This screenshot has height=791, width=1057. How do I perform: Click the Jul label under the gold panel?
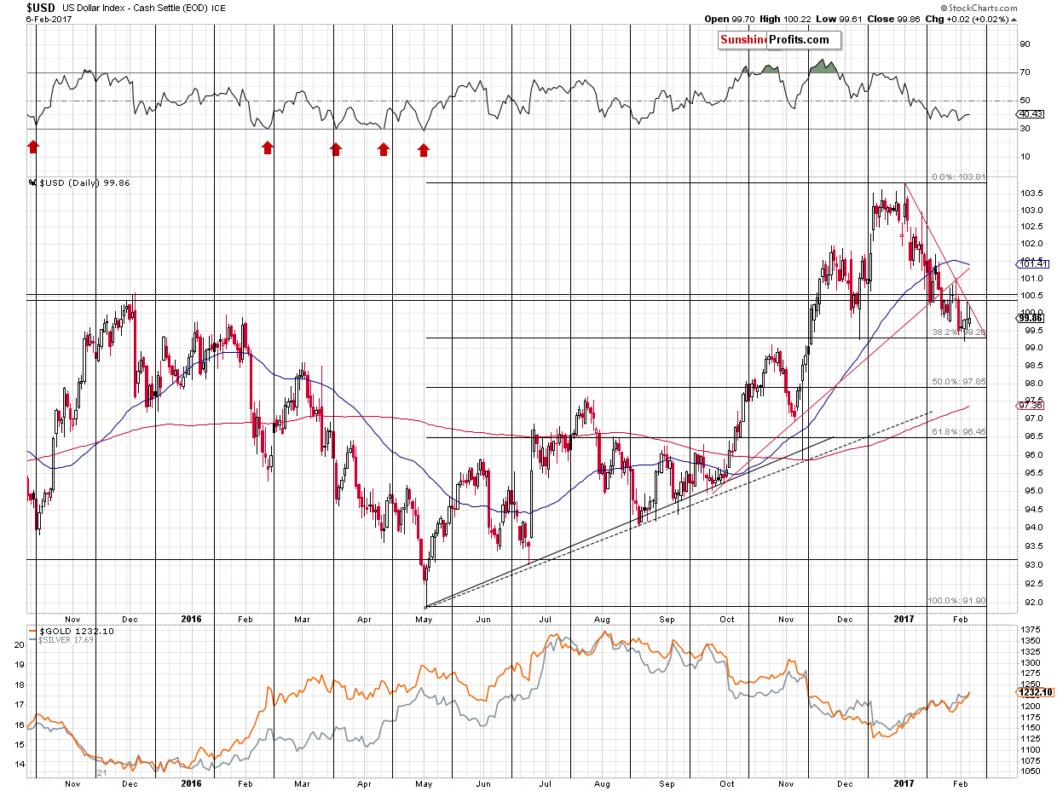[x=546, y=784]
